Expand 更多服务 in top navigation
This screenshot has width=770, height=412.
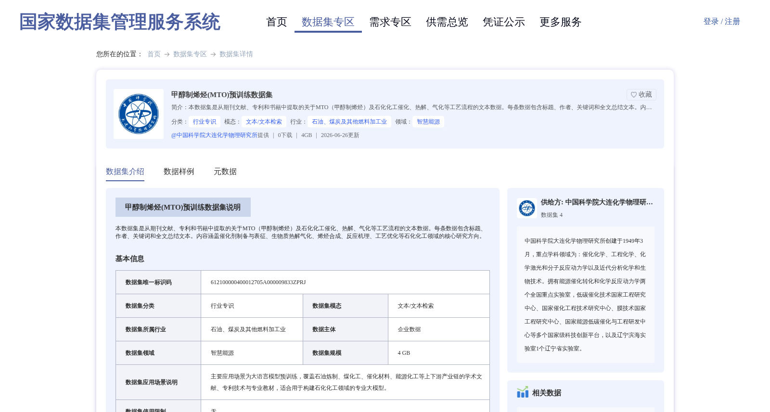[561, 22]
